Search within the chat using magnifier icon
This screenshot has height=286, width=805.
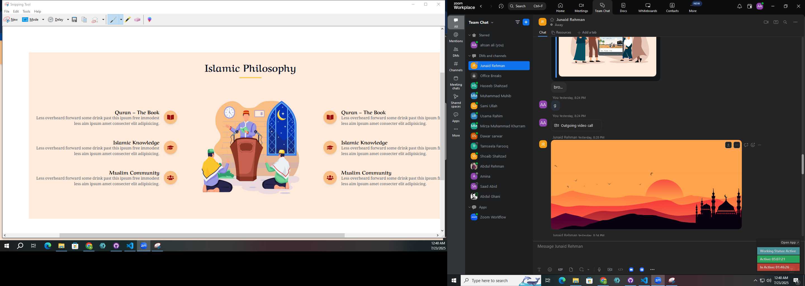tap(785, 22)
